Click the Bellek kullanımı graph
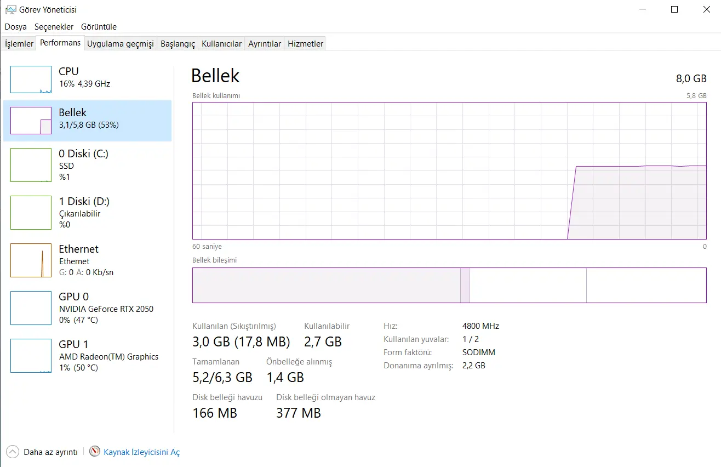The image size is (721, 467). (449, 171)
